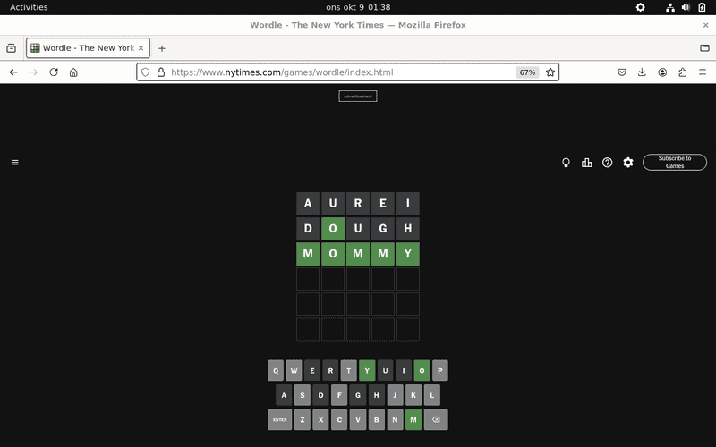This screenshot has height=447, width=716.
Task: Bookmark this page with the star icon
Action: tap(550, 72)
